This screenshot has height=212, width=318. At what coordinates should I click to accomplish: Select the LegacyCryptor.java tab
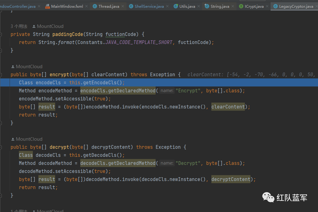(x=296, y=6)
